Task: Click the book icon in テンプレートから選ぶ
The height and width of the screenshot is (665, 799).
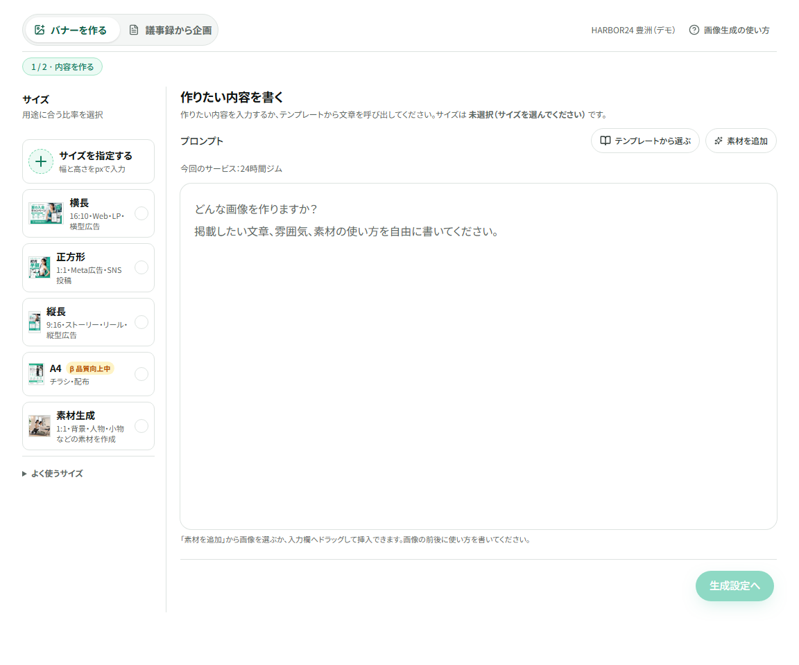Action: pyautogui.click(x=605, y=141)
